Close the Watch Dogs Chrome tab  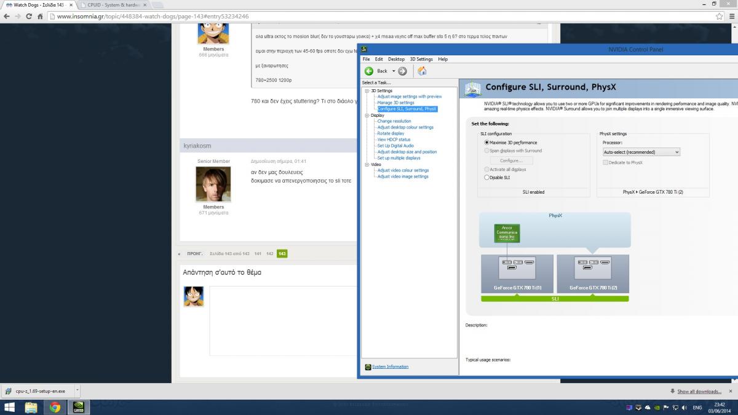click(71, 5)
